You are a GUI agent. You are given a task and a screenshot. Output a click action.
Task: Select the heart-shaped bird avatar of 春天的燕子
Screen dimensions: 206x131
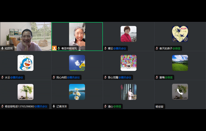[180, 34]
